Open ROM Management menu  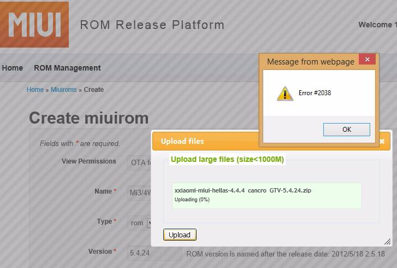67,68
